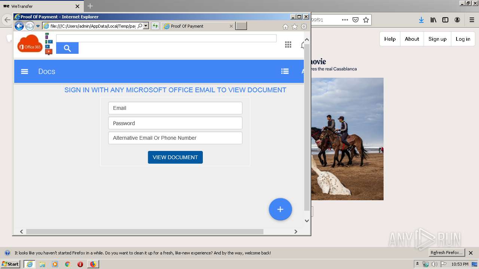Viewport: 479px width, 269px height.
Task: Open Firefox account icon
Action: [457, 20]
